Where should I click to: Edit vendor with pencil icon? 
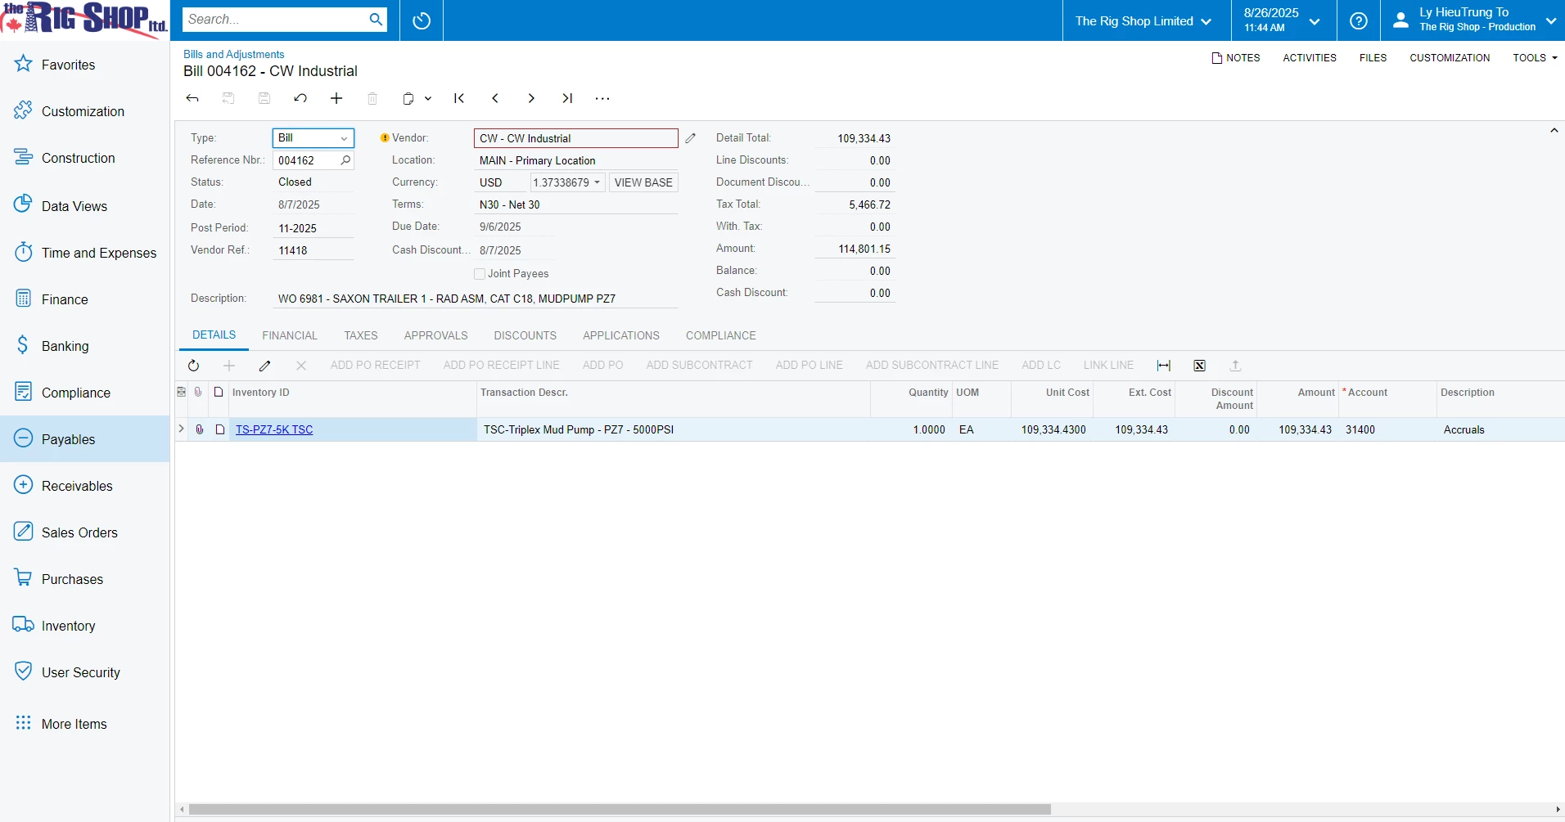691,138
